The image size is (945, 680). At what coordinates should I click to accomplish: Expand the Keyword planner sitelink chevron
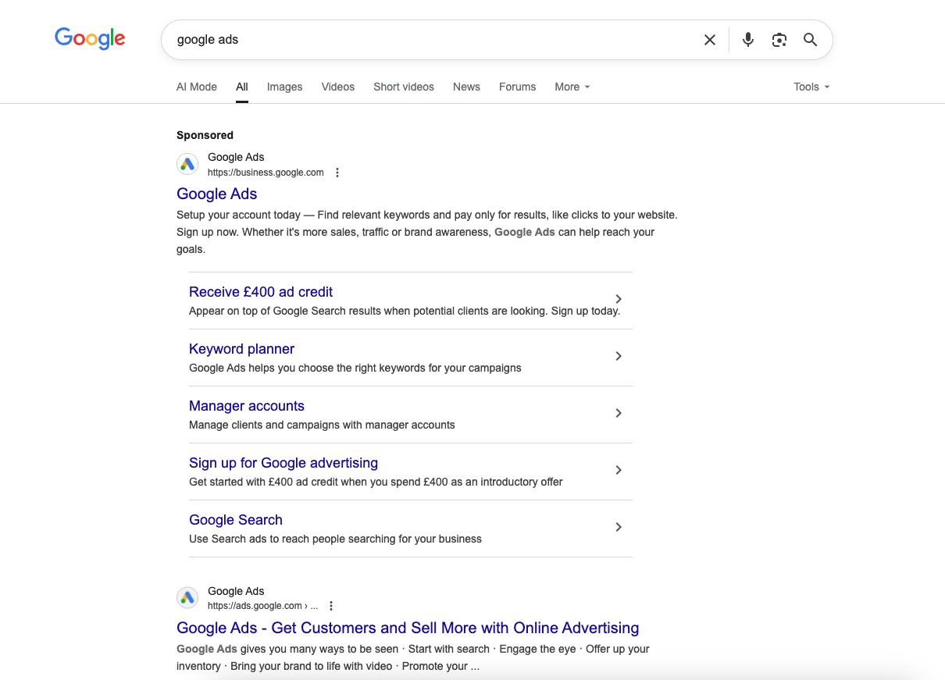[618, 356]
